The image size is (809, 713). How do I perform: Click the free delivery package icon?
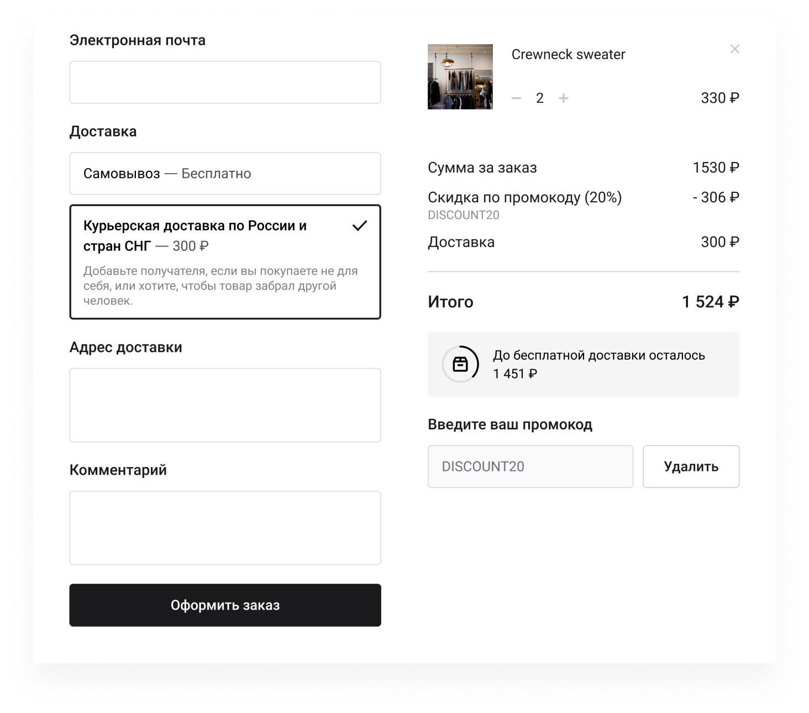coord(461,364)
